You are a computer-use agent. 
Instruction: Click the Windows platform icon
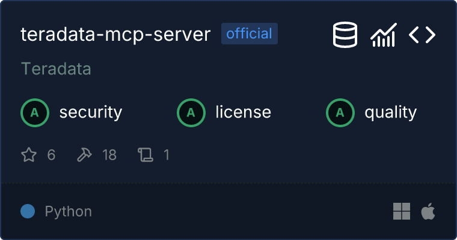pos(402,211)
